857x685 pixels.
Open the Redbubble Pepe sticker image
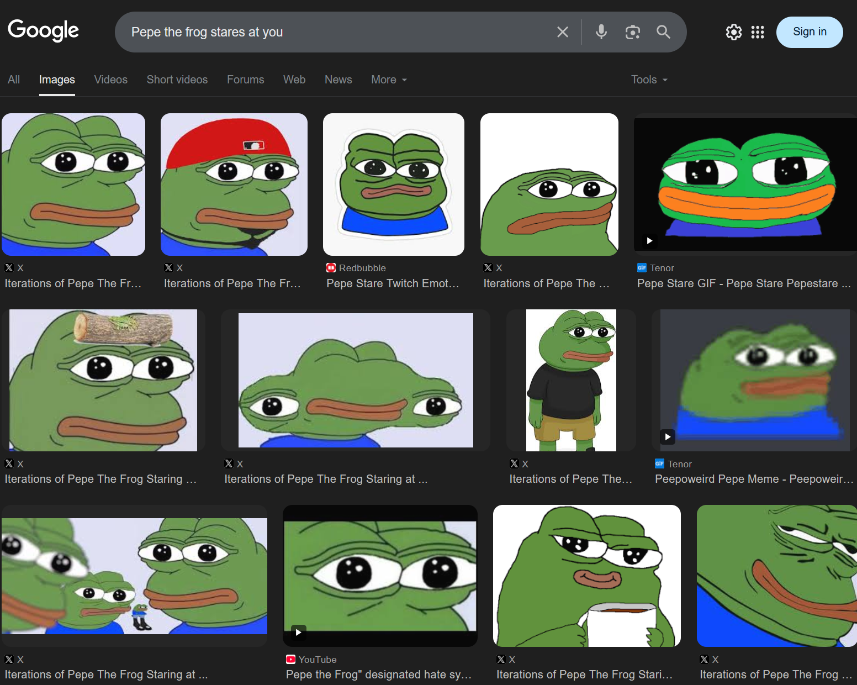click(x=394, y=185)
